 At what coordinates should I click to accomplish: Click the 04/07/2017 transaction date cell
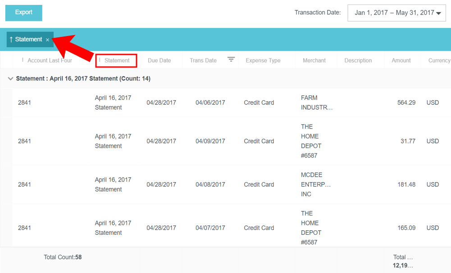click(210, 228)
